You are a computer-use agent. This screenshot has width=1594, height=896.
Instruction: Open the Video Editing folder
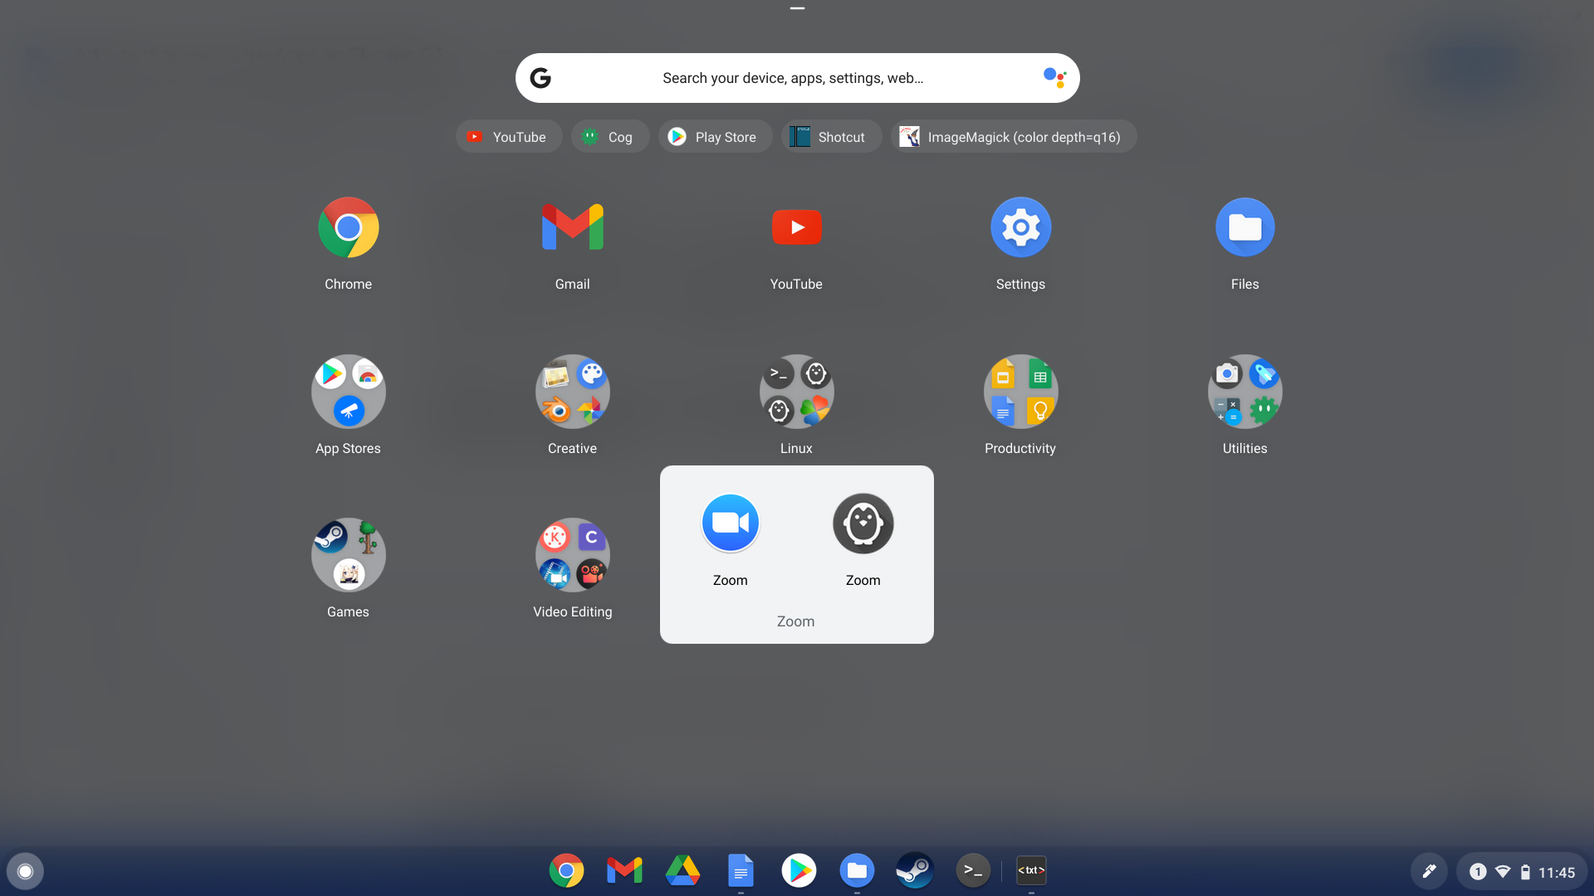[x=573, y=555]
